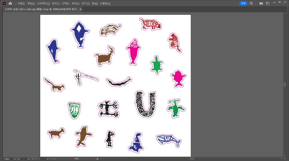This screenshot has width=289, height=161.
Task: Expand the rotate view angle dropdown
Action: (x=29, y=159)
